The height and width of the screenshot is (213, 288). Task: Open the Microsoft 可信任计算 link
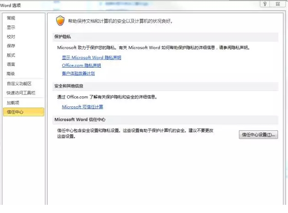pos(83,107)
